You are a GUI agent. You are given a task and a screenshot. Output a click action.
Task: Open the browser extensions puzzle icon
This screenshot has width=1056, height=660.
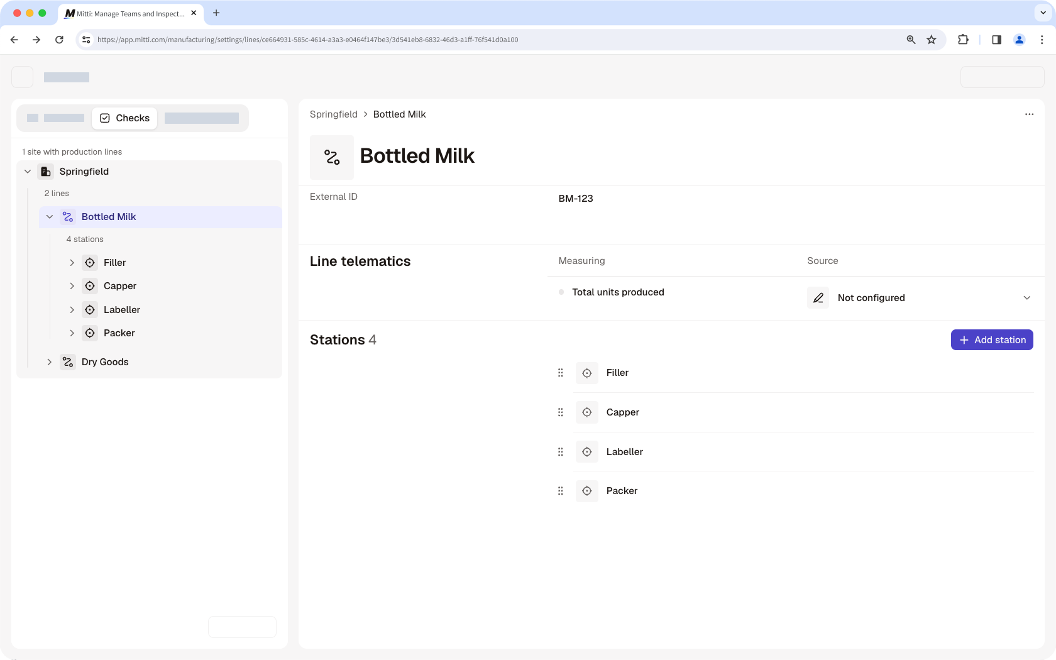coord(963,40)
